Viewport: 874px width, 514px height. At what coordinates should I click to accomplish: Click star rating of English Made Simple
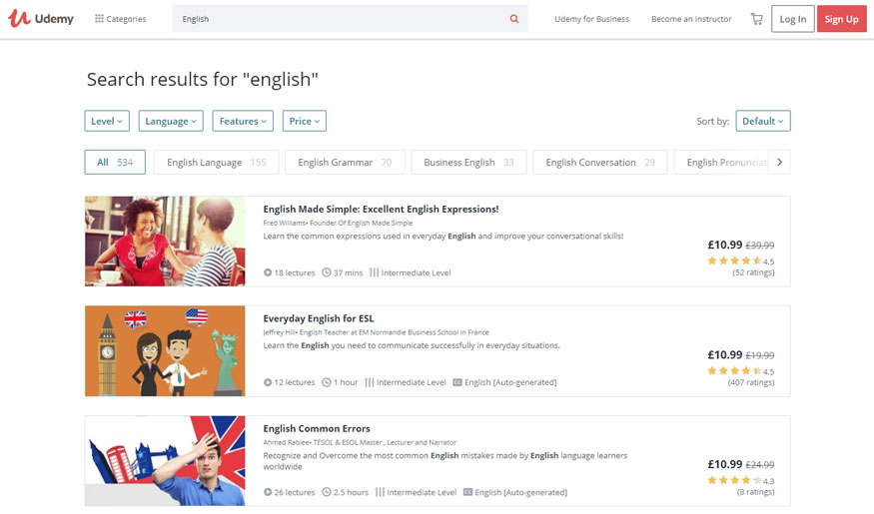click(x=734, y=260)
